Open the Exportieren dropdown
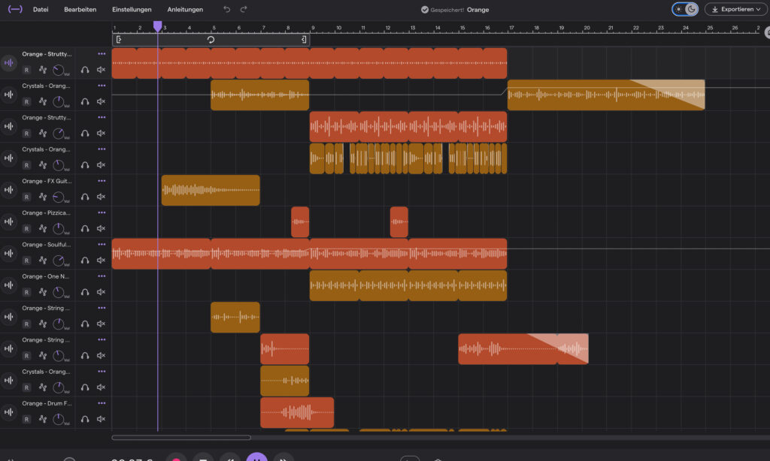770x461 pixels. click(x=735, y=9)
